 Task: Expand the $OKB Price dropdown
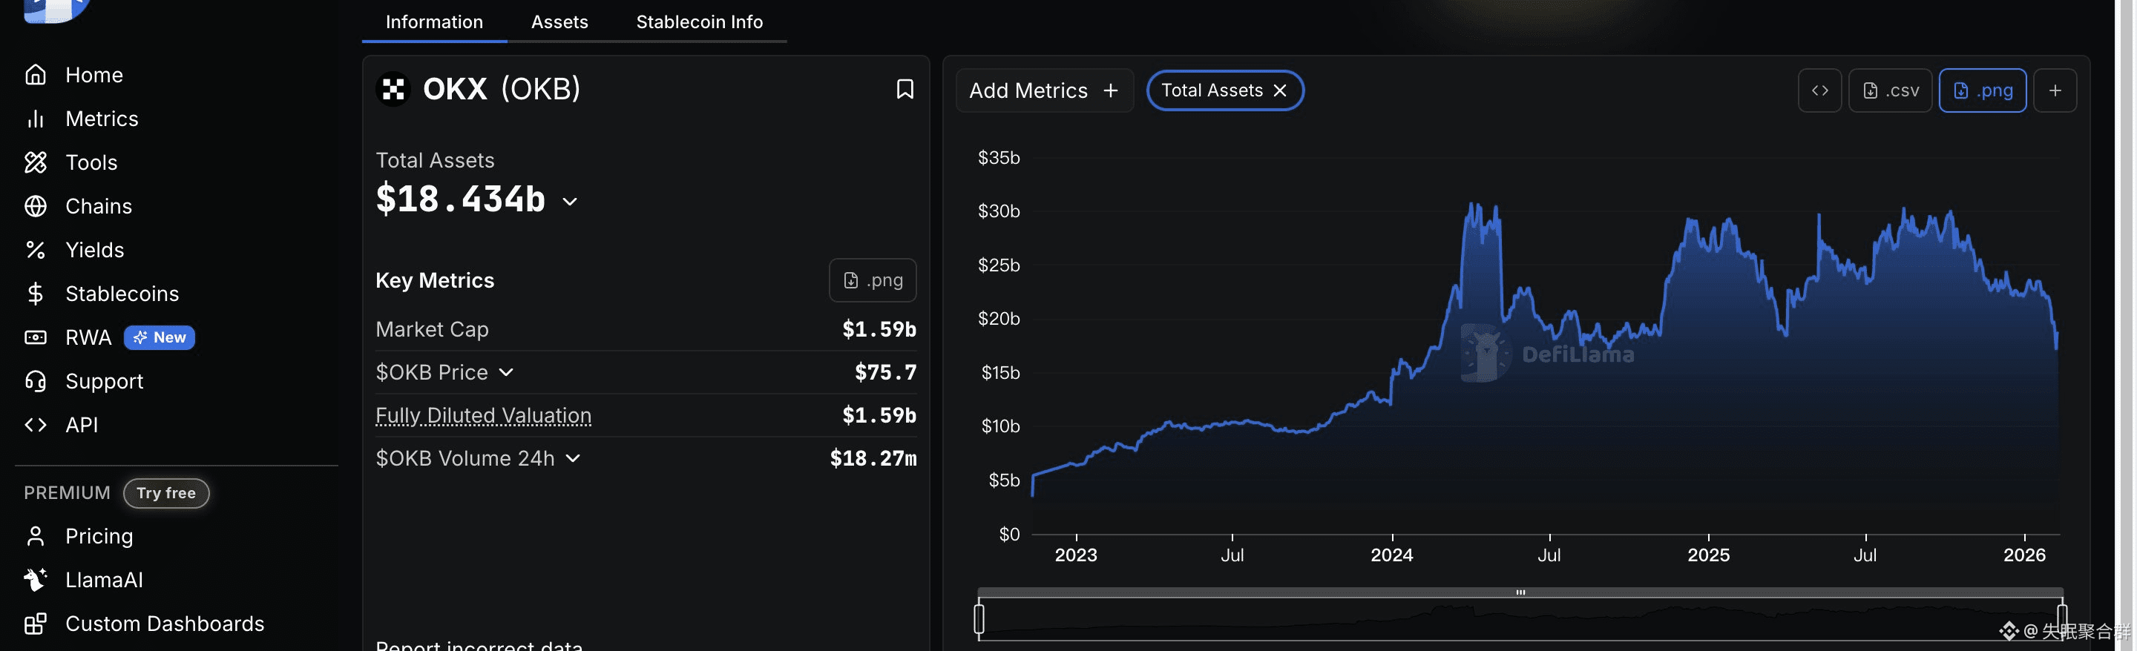[x=506, y=372]
